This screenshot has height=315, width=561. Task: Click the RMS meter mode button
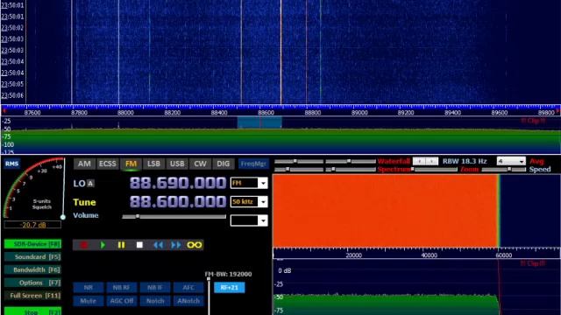tap(11, 164)
